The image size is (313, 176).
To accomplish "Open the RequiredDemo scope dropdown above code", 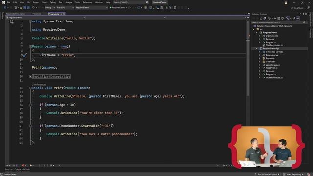I will coord(45,18).
